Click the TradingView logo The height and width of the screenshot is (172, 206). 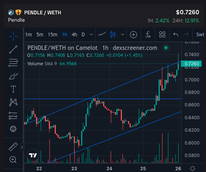[33, 155]
